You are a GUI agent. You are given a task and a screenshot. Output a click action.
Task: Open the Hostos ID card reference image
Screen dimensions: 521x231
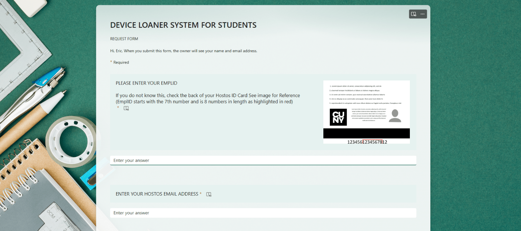pyautogui.click(x=366, y=112)
